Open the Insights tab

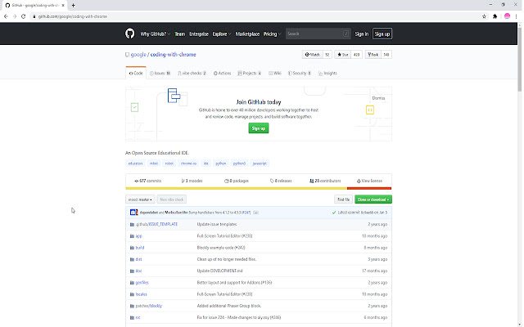point(327,73)
